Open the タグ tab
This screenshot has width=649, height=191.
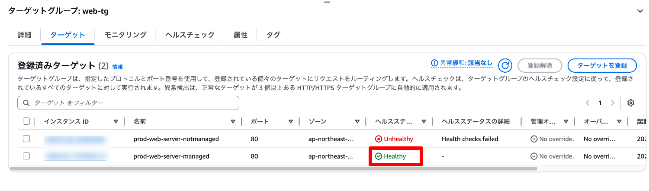(x=273, y=35)
